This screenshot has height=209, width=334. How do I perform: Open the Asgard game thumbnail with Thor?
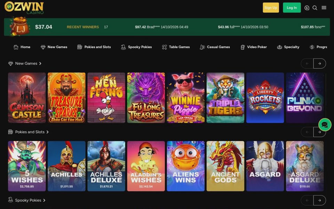(265, 166)
